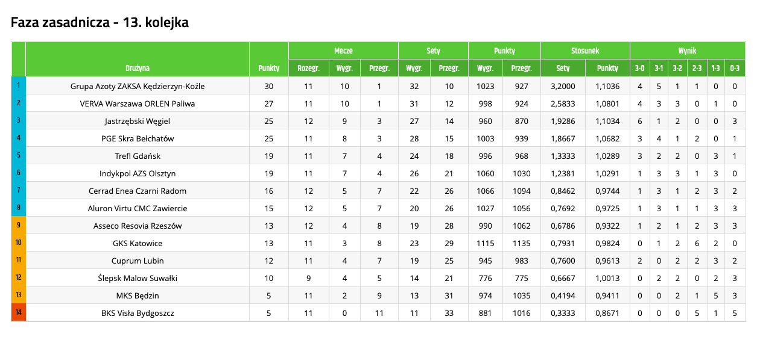The height and width of the screenshot is (343, 757).
Task: Sort by the Rozegr. column header
Action: 308,68
